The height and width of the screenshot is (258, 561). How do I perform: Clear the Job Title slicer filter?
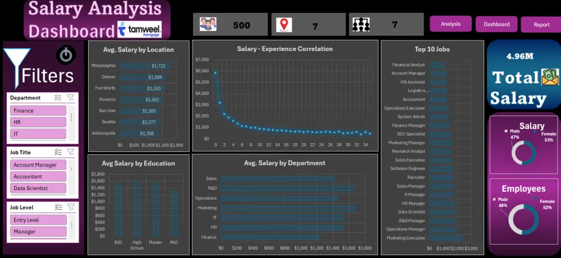pyautogui.click(x=71, y=152)
